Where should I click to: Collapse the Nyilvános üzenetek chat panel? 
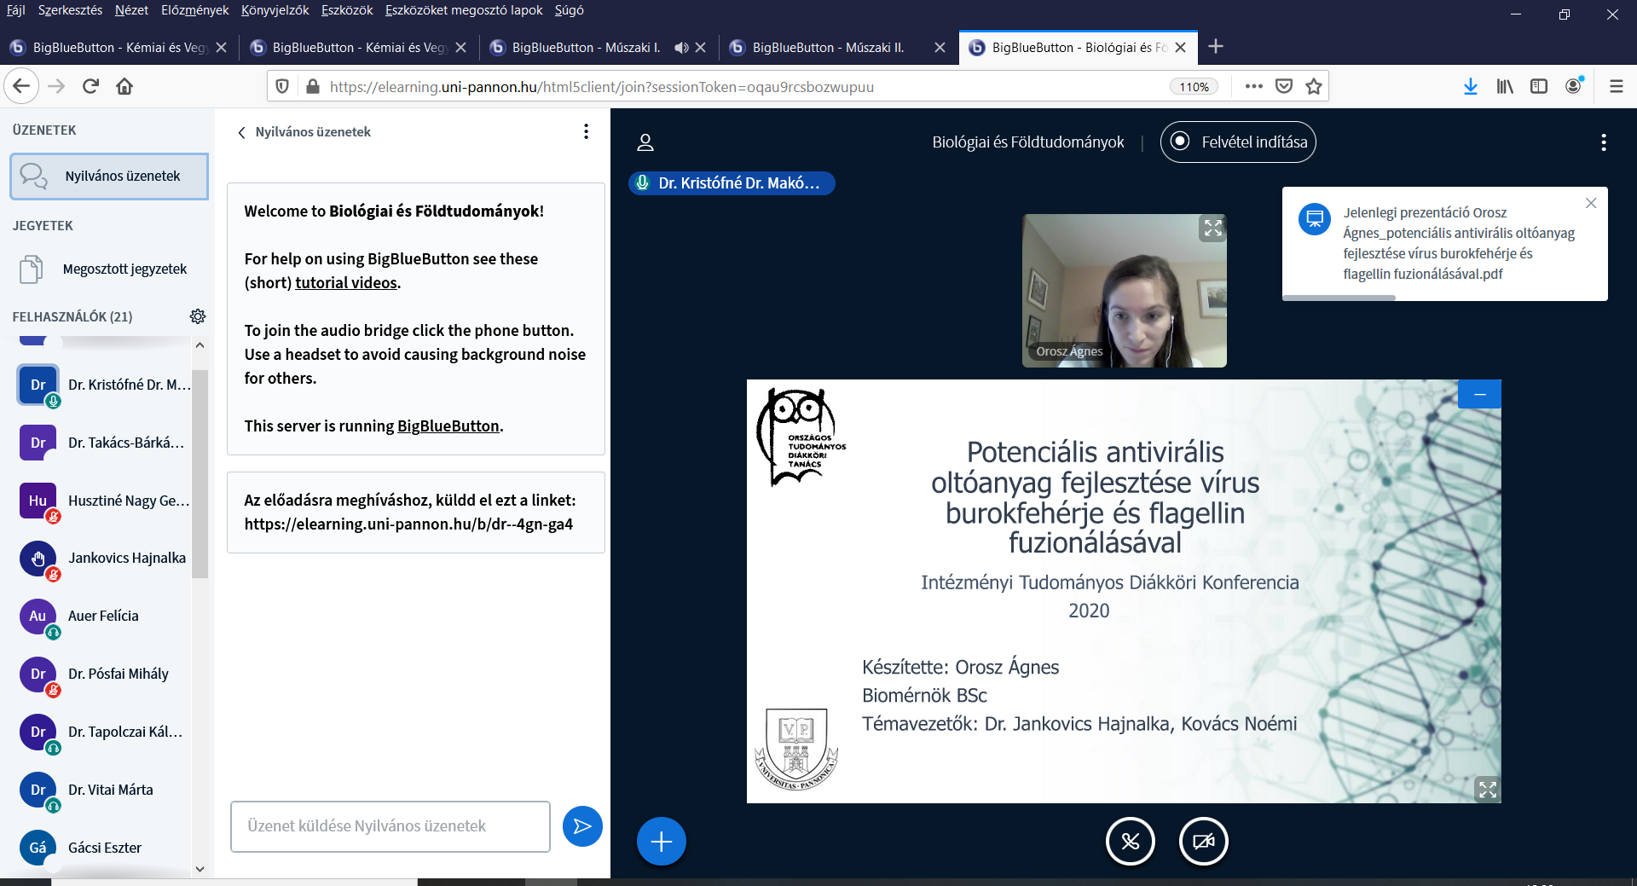pyautogui.click(x=242, y=132)
